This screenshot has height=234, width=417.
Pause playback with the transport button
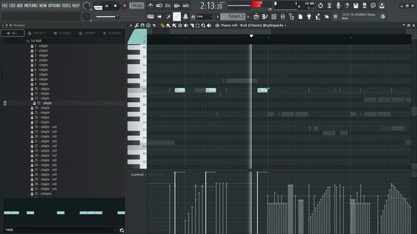click(x=107, y=6)
